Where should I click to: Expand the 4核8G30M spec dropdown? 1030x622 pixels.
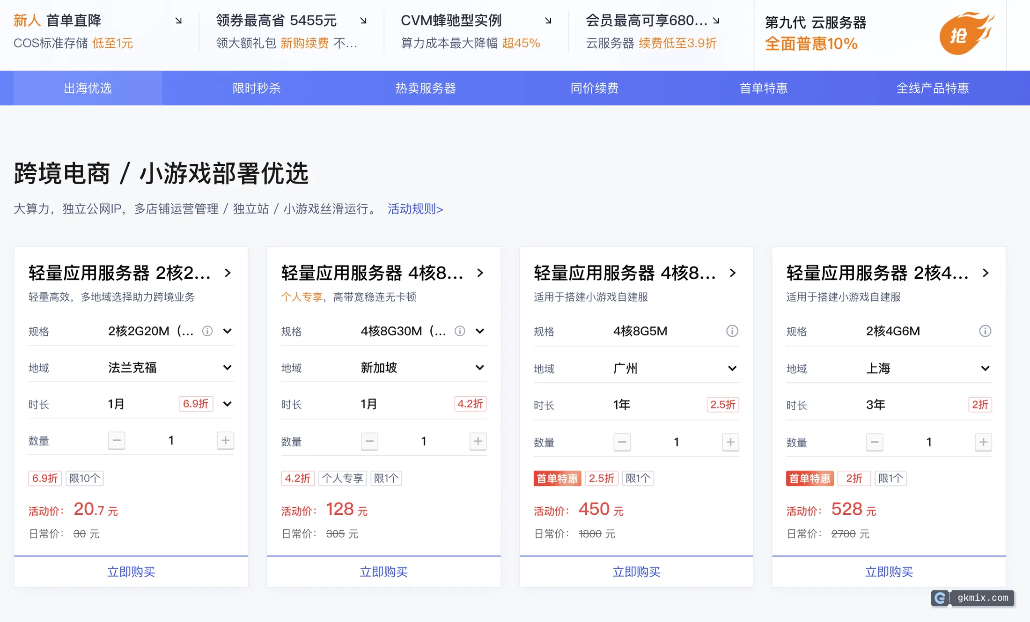coord(480,331)
